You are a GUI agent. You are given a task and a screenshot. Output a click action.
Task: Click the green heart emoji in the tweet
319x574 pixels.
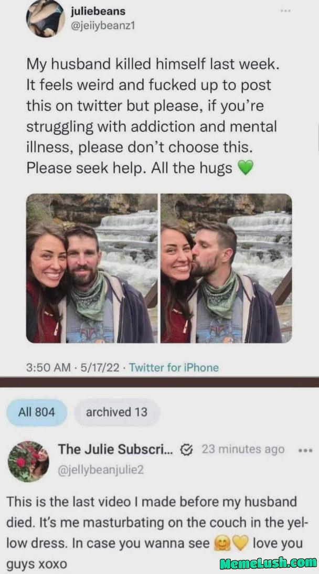[246, 168]
